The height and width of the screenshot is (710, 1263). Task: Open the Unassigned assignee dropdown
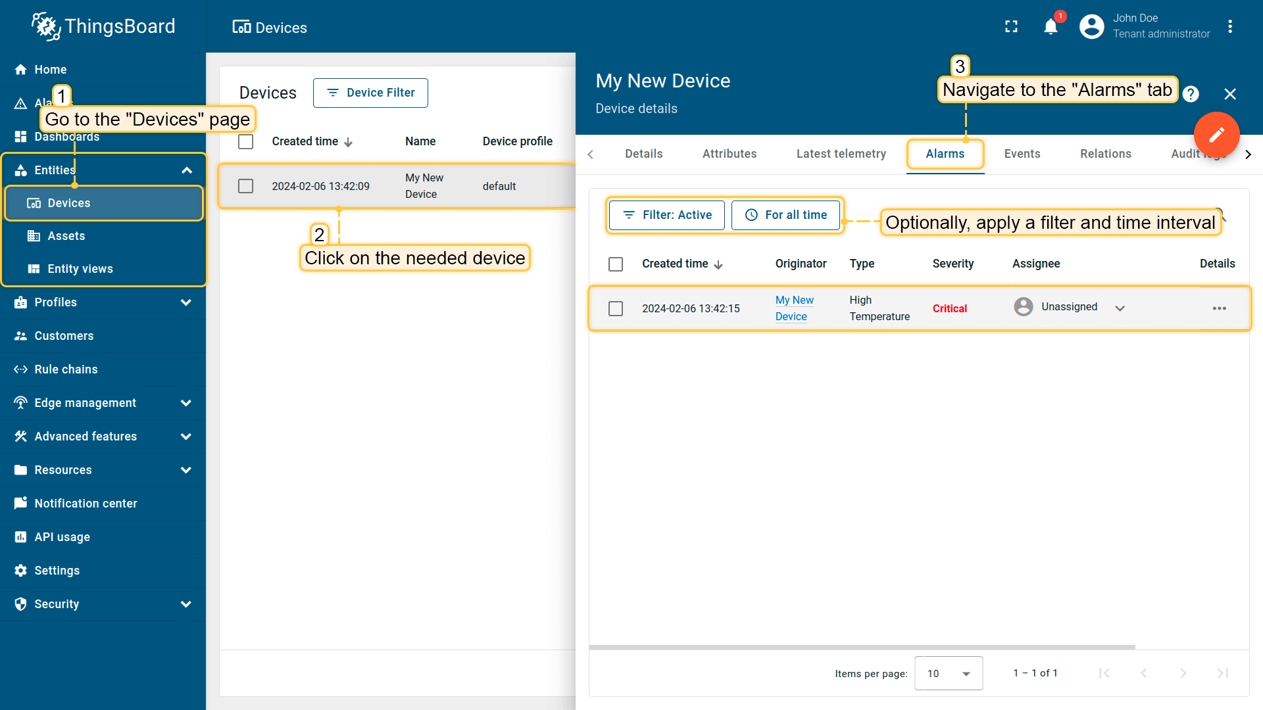[1120, 308]
